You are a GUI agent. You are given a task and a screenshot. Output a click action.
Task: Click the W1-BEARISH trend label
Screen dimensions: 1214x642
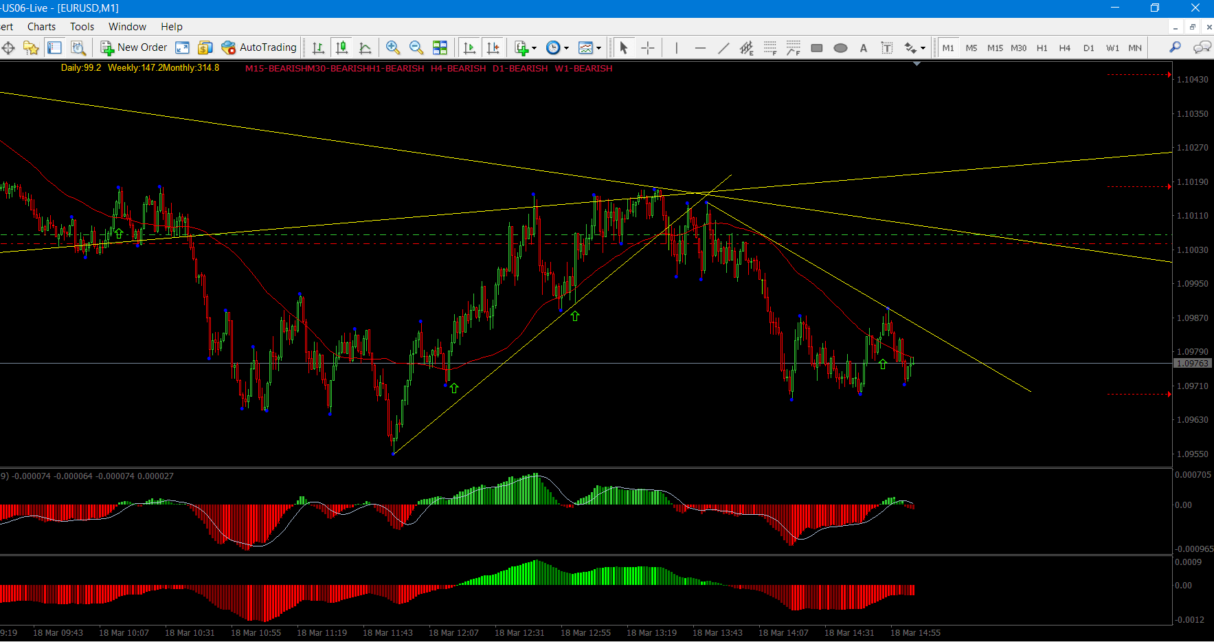(583, 69)
